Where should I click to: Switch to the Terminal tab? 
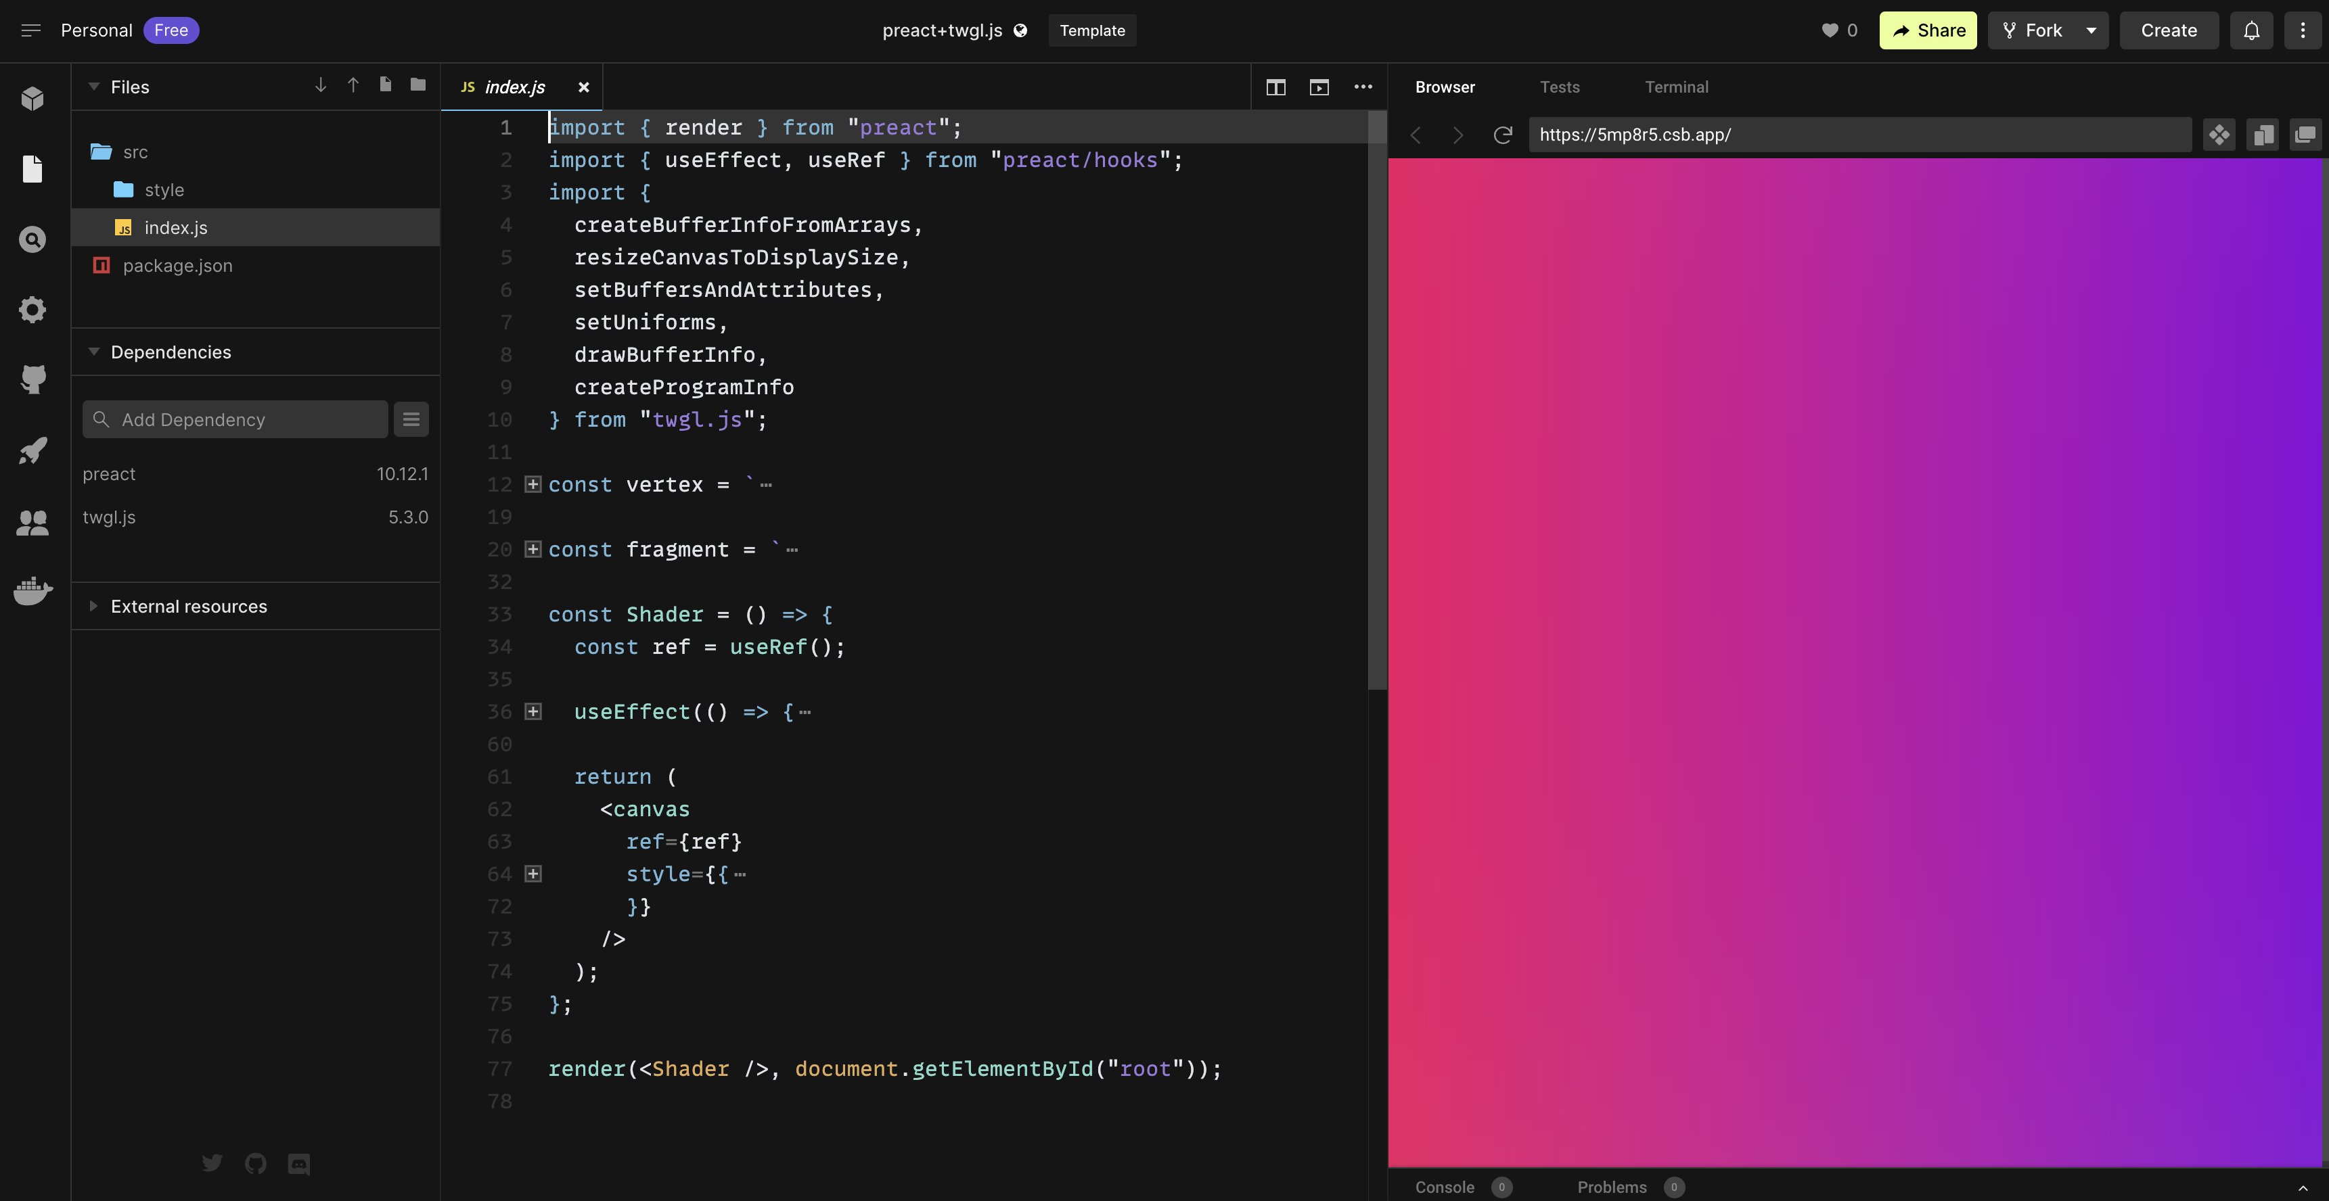point(1677,87)
